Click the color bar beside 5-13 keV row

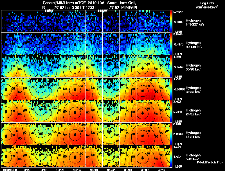pos(171,156)
